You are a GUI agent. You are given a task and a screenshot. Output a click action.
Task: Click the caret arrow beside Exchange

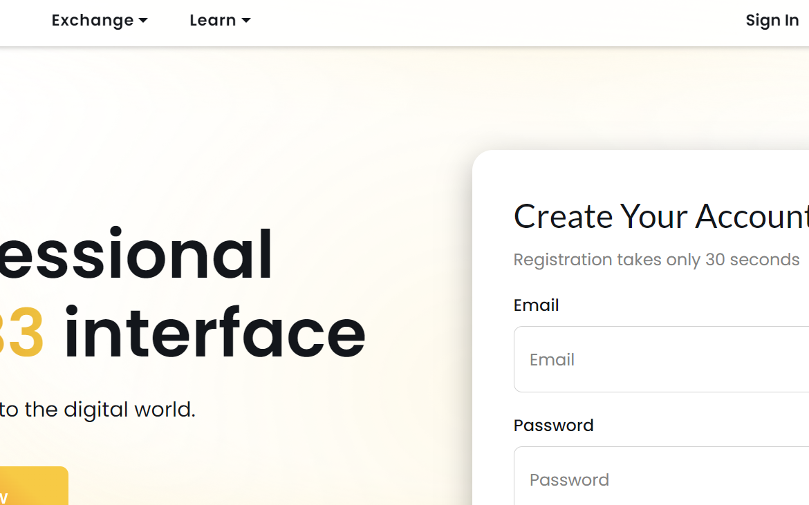pyautogui.click(x=143, y=21)
